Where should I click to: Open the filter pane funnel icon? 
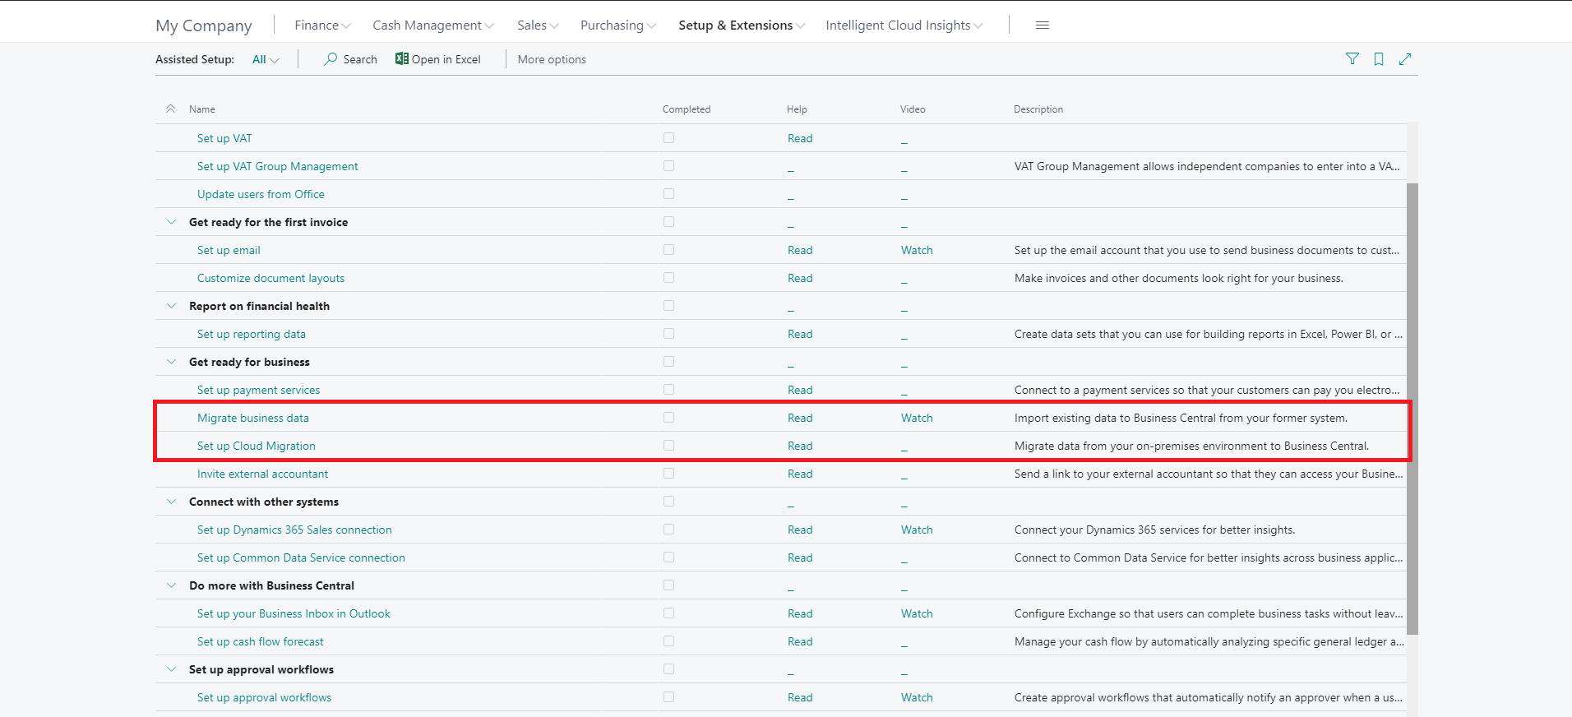coord(1352,58)
